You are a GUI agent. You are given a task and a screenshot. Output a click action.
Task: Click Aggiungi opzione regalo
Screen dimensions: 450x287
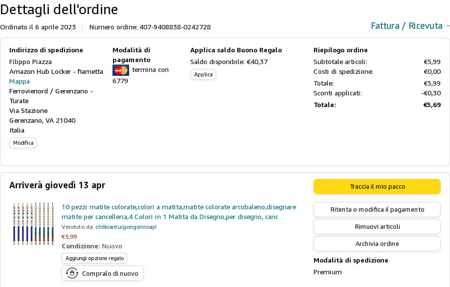pyautogui.click(x=94, y=258)
